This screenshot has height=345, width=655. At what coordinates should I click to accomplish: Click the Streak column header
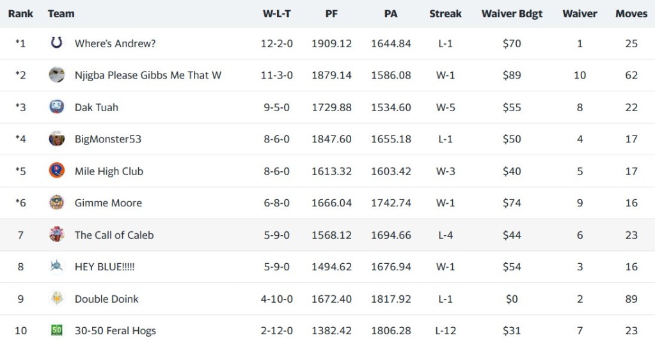click(x=445, y=13)
